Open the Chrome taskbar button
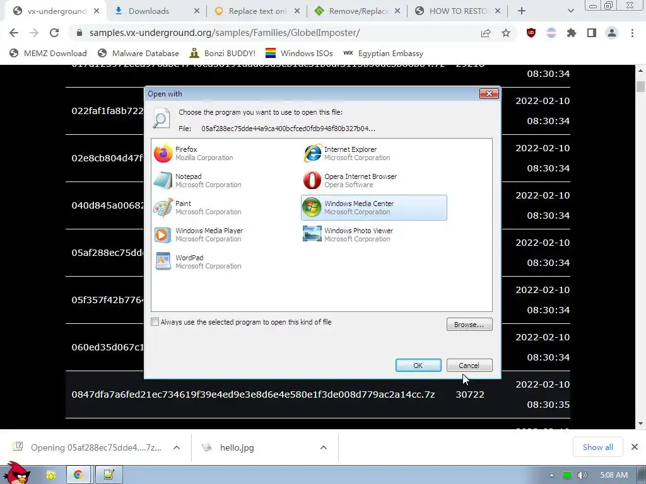This screenshot has height=484, width=646. point(78,475)
